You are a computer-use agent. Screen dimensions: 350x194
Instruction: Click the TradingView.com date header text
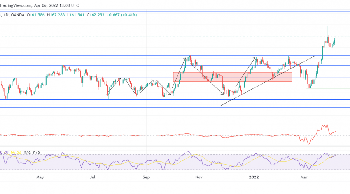coord(39,5)
